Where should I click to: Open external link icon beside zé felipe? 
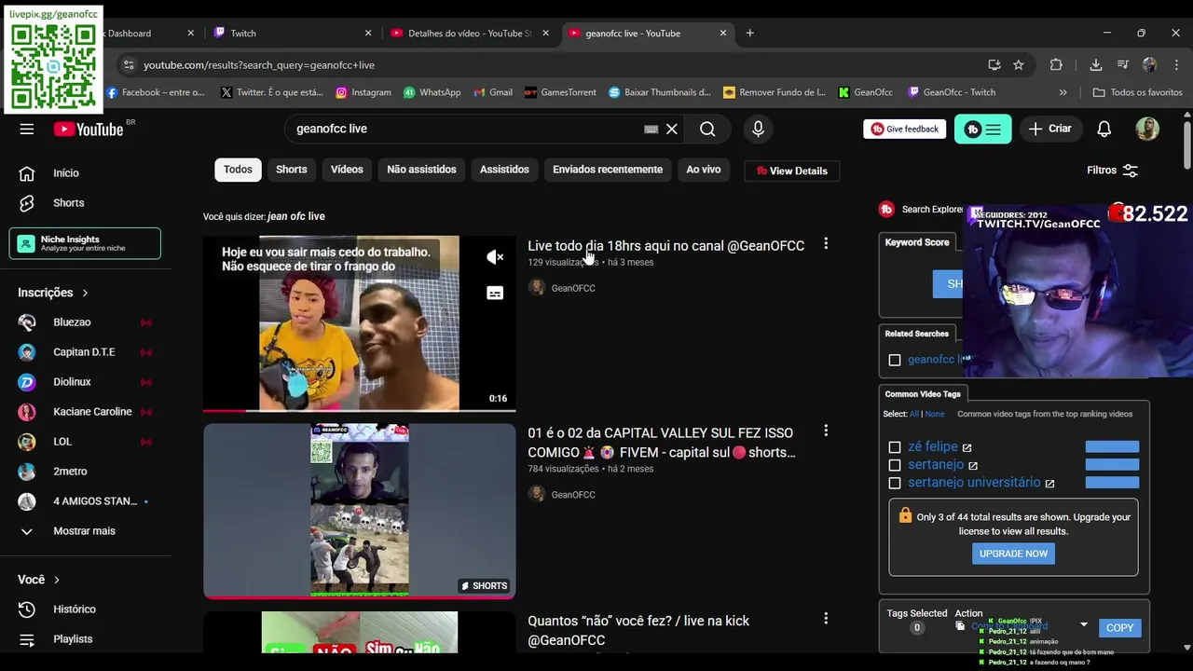tap(967, 447)
